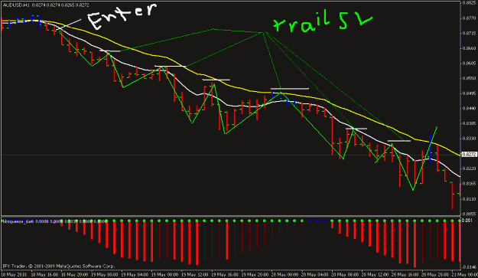Click the -0.0146 indicator scale value
This screenshot has height=278, width=478.
click(469, 267)
